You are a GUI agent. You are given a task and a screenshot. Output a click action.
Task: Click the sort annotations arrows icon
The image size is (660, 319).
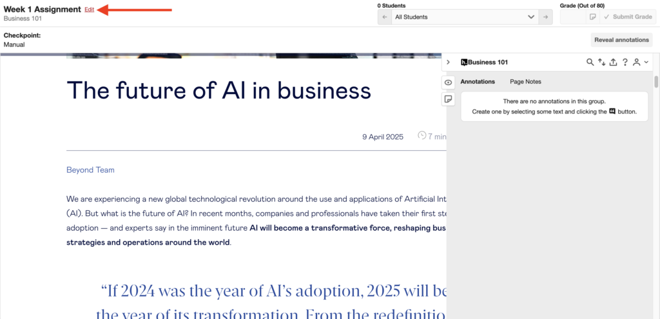point(601,63)
